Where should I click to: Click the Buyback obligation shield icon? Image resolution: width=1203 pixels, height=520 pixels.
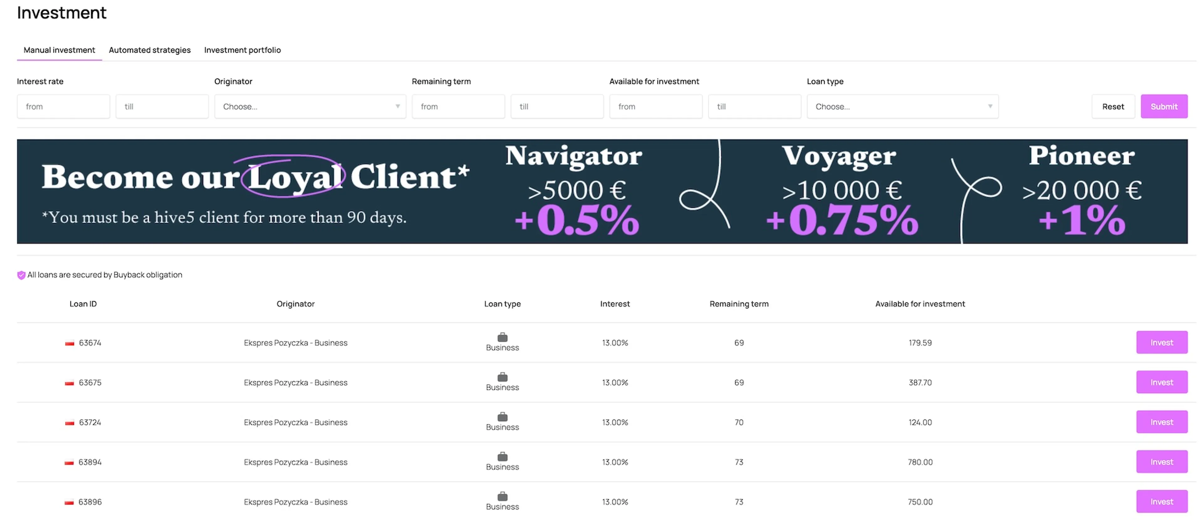tap(21, 275)
